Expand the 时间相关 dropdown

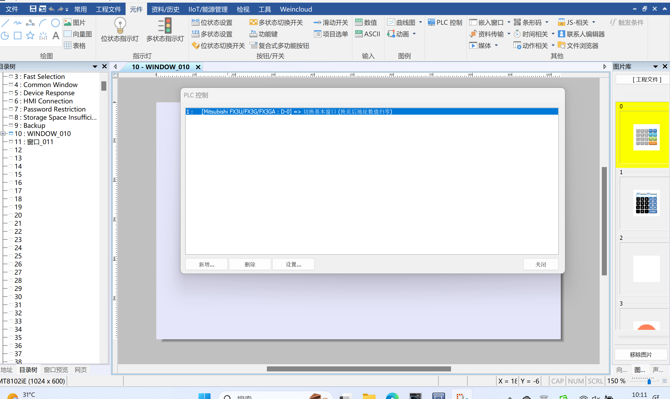tap(553, 34)
